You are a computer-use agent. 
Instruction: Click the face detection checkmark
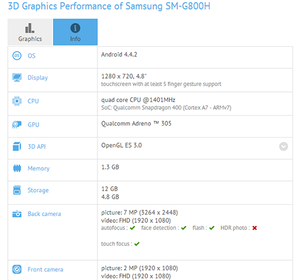click(x=184, y=228)
